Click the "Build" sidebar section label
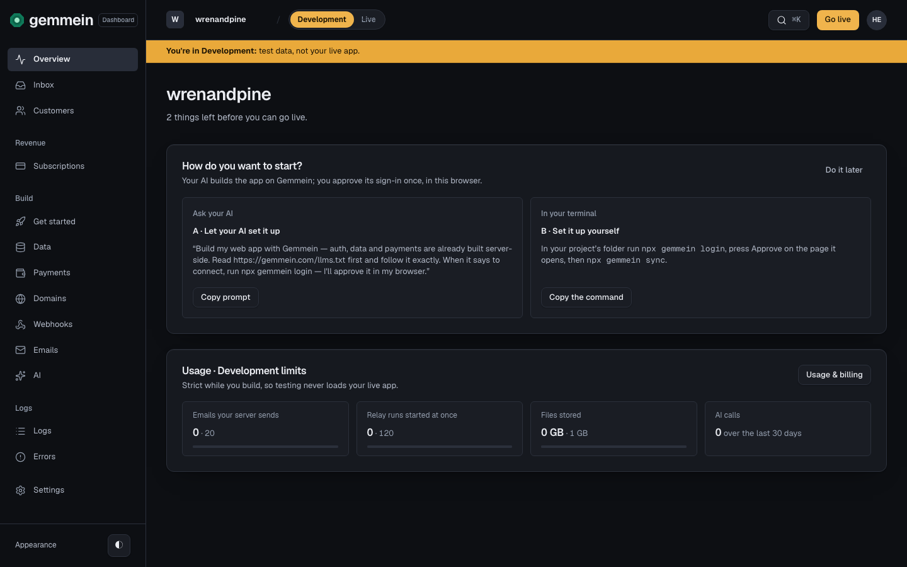This screenshot has height=567, width=907. tap(24, 198)
